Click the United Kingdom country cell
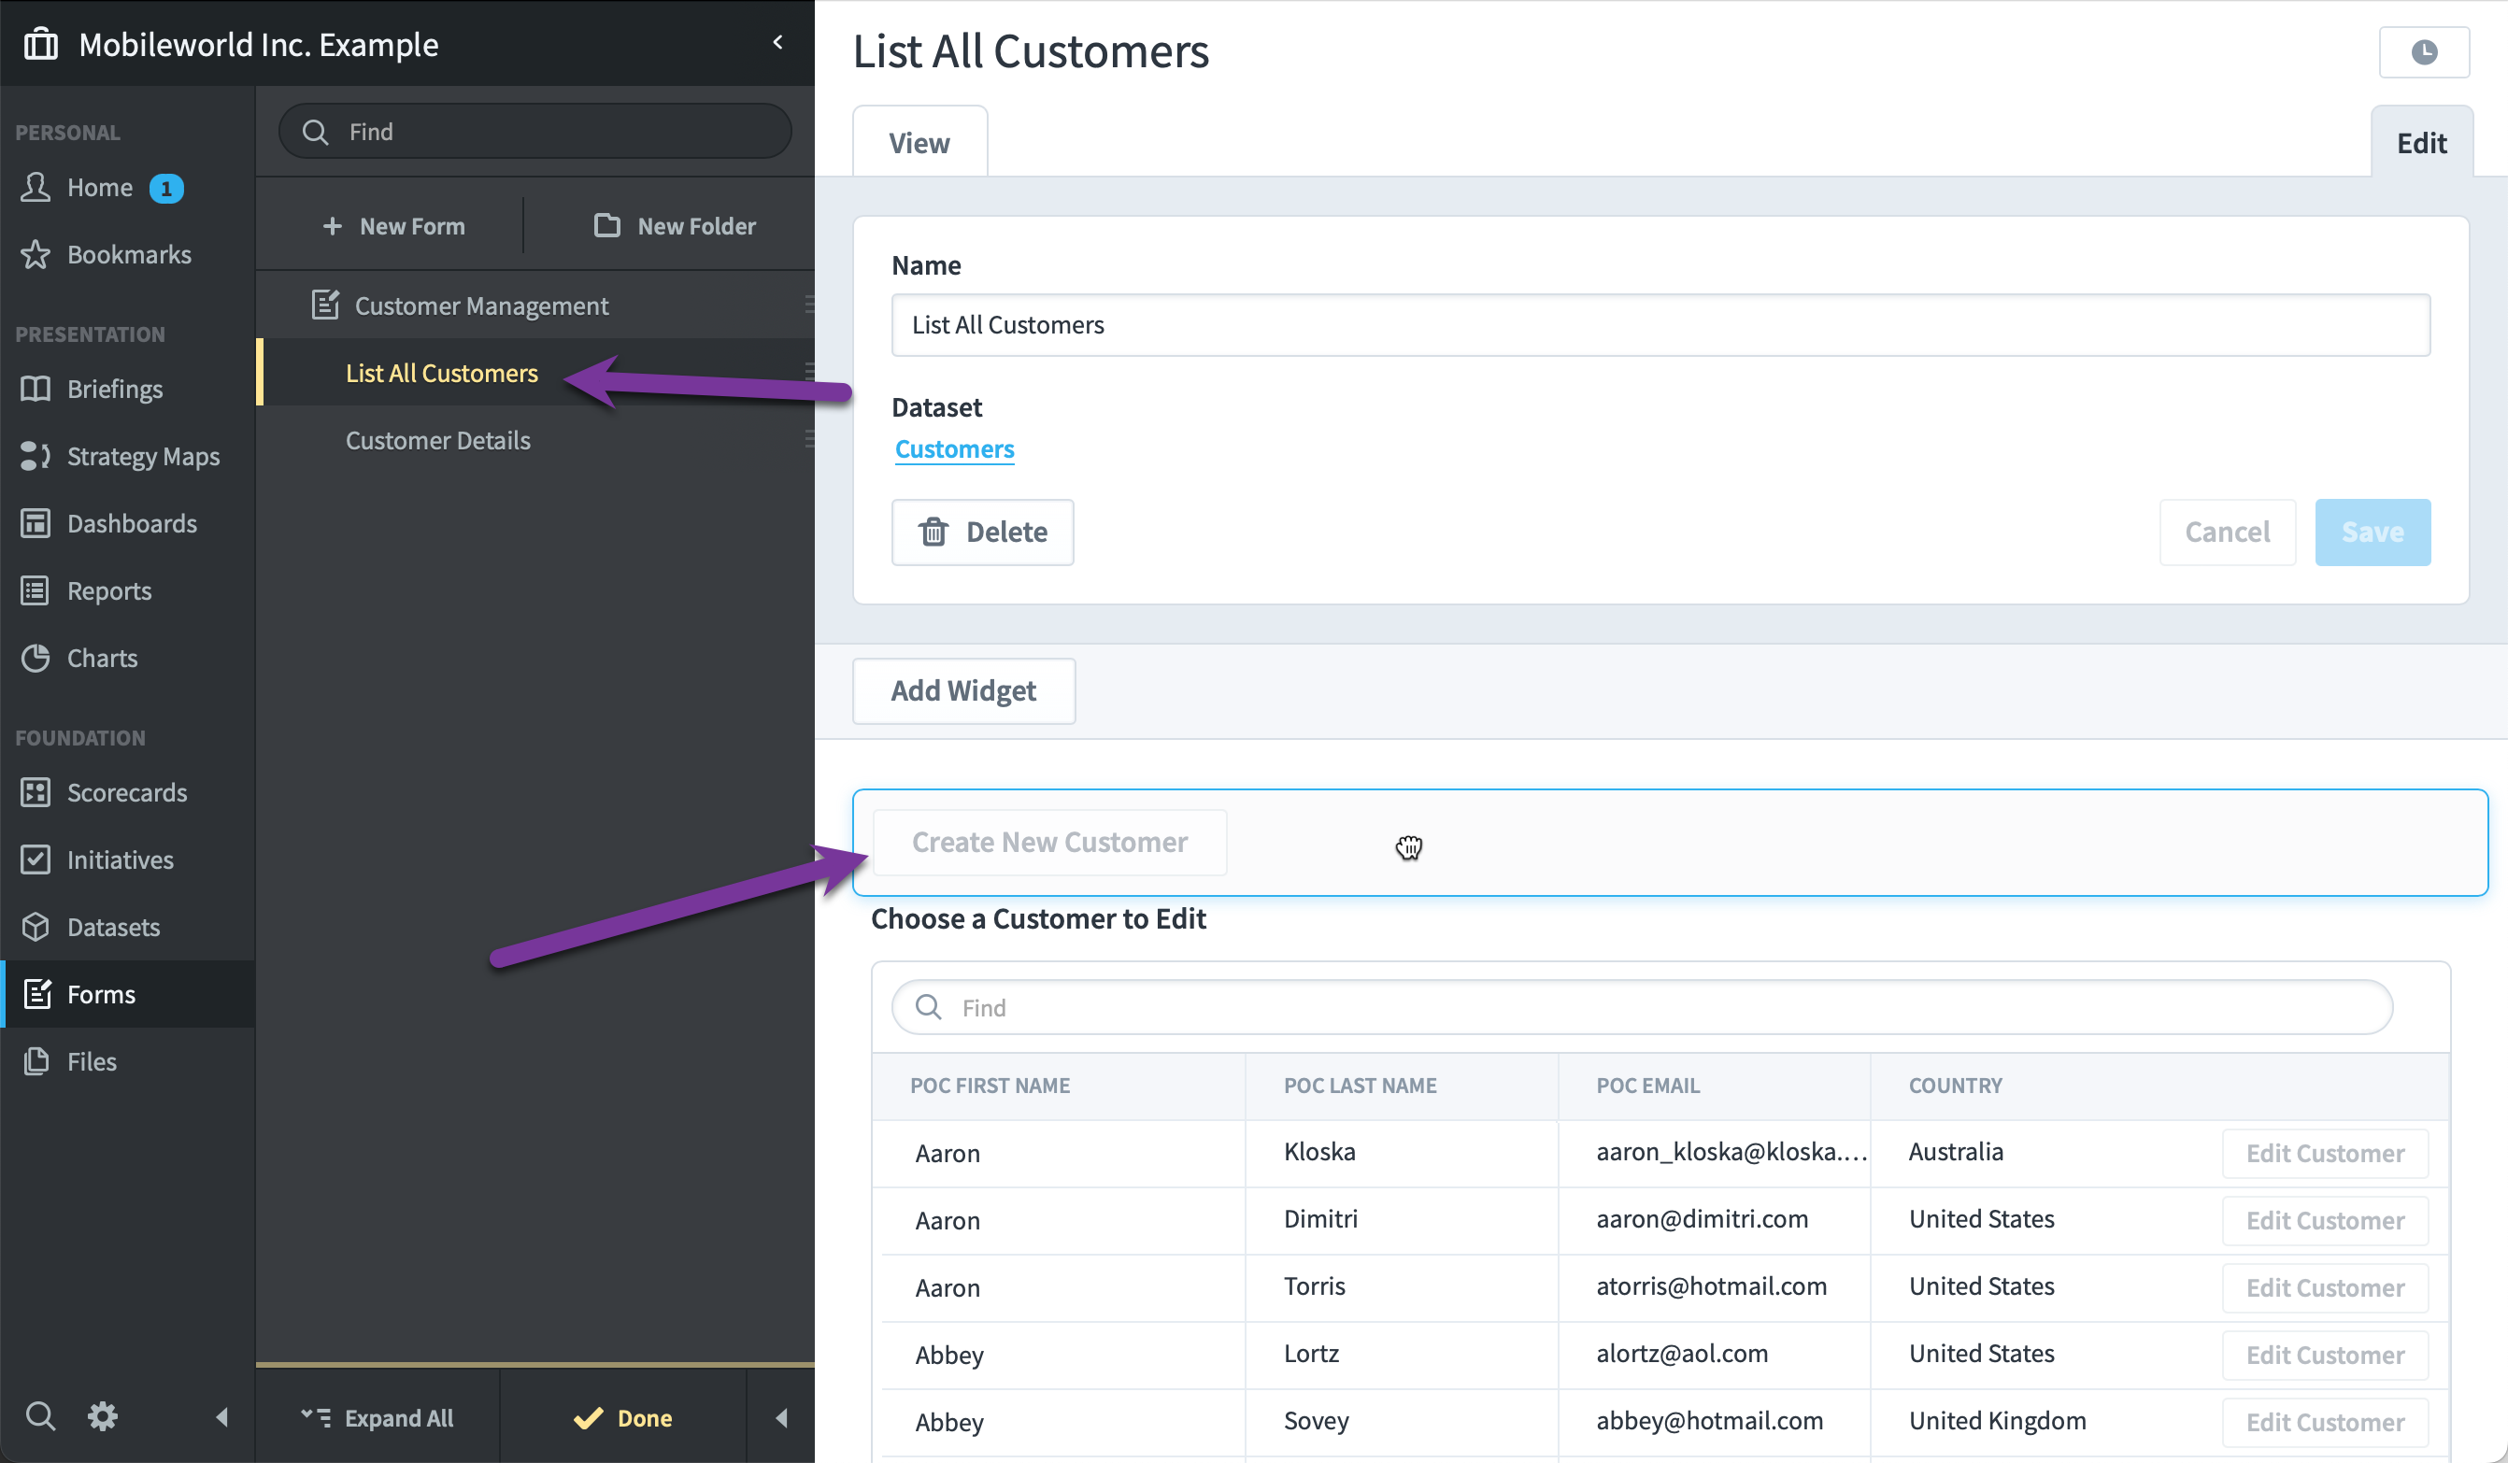The width and height of the screenshot is (2508, 1463). (1998, 1420)
